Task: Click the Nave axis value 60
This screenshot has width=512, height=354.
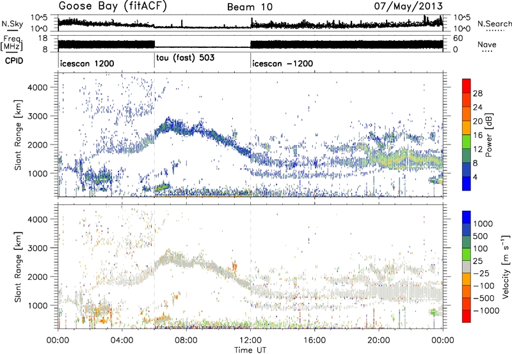Action: pyautogui.click(x=458, y=38)
